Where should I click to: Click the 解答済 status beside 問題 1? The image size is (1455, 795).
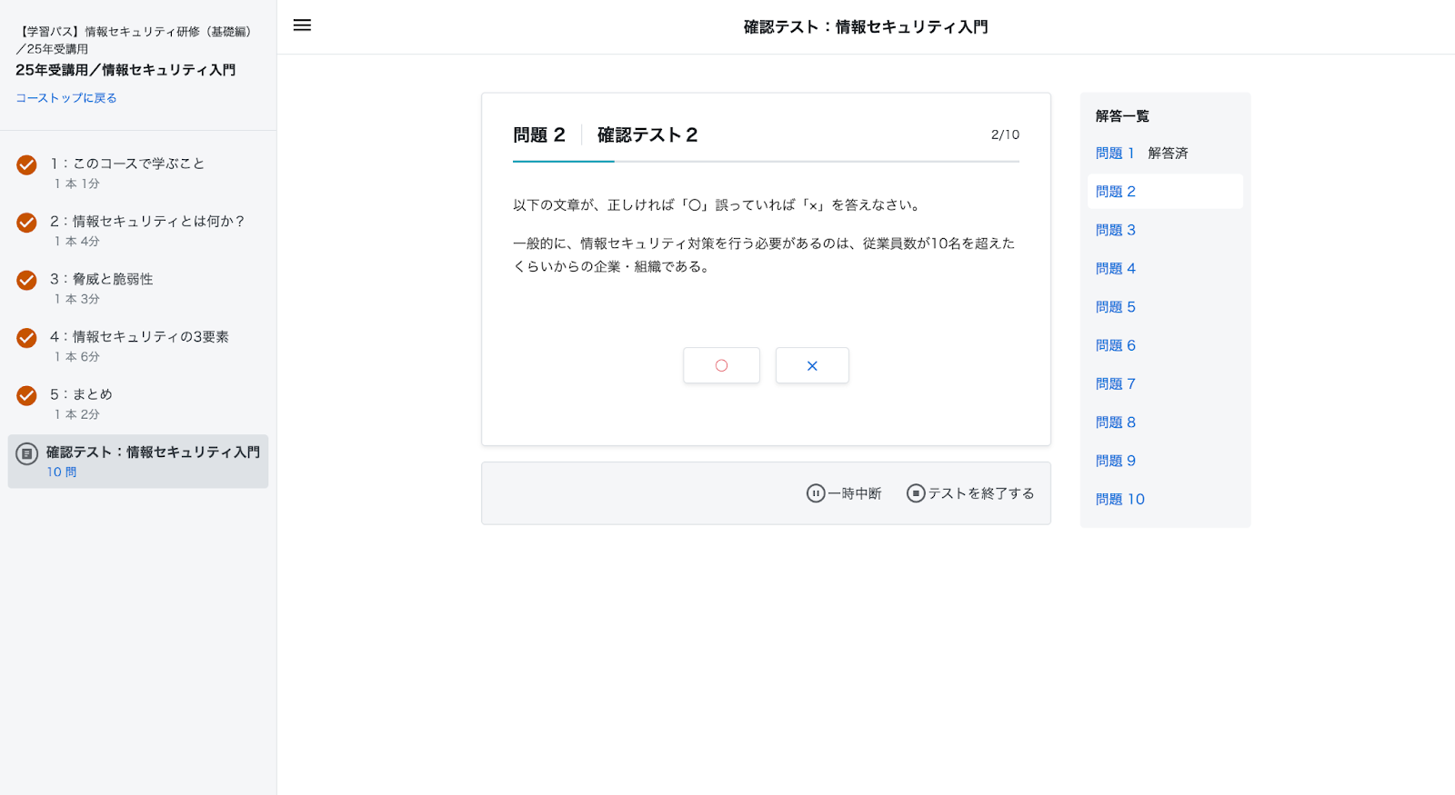(1168, 154)
